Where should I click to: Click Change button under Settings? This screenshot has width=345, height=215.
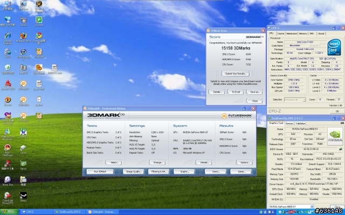tap(157, 162)
